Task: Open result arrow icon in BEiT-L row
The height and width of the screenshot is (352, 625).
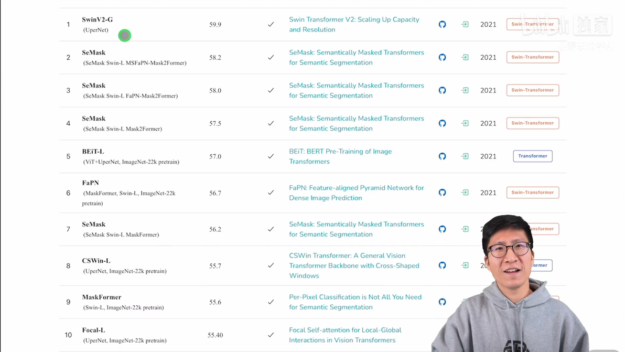Action: pyautogui.click(x=465, y=156)
